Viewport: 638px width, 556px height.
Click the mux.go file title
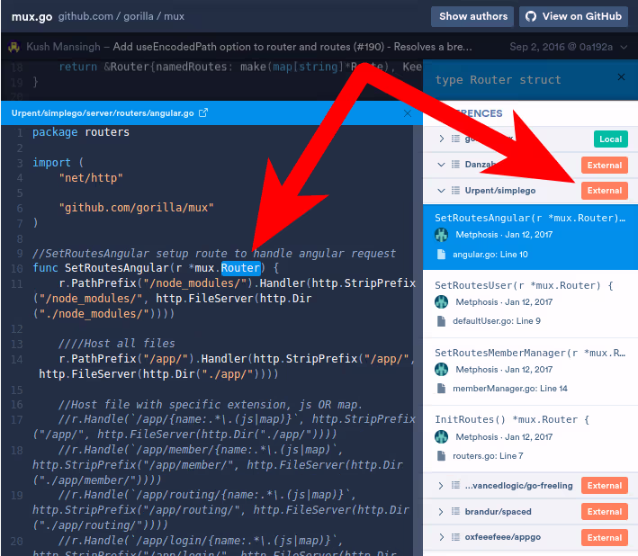[x=31, y=17]
